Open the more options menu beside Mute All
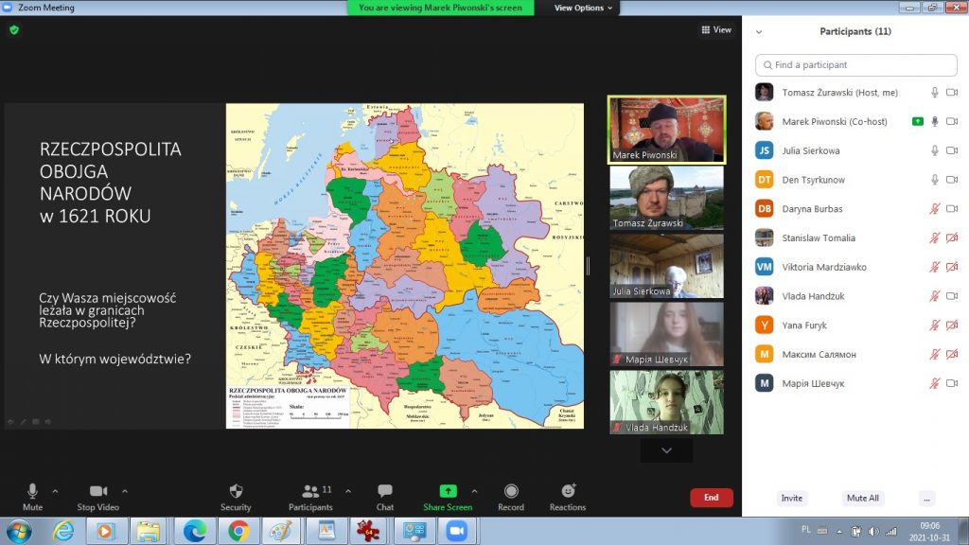969x545 pixels. [x=926, y=499]
